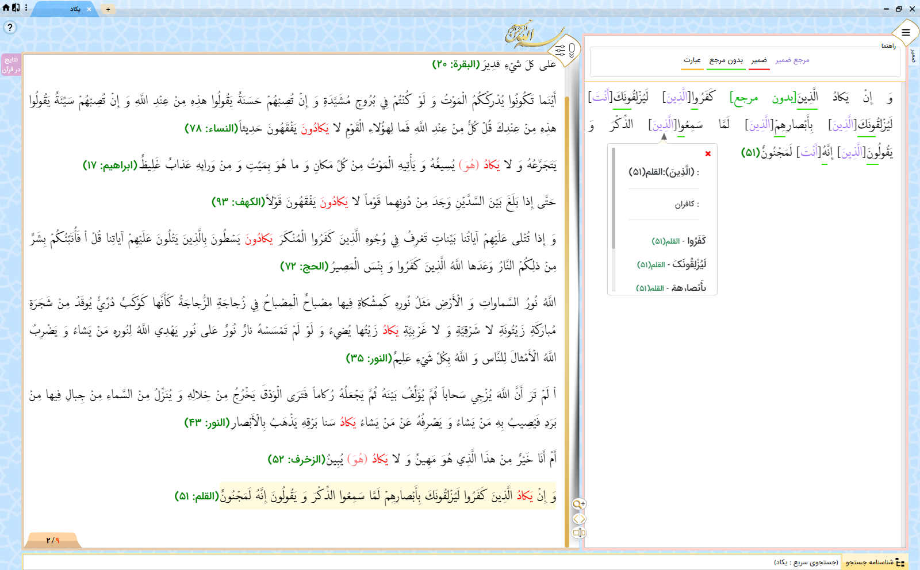
Task: Open verse reference النساء: ٧٨
Action: point(211,128)
